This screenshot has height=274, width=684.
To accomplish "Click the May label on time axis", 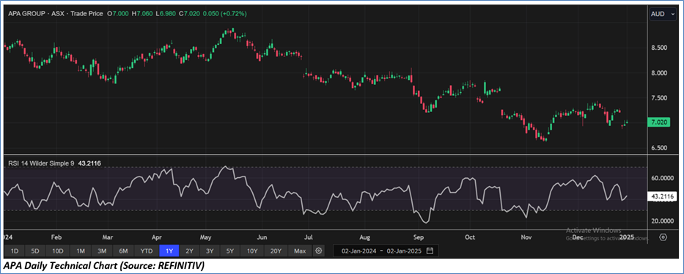I will 206,237.
